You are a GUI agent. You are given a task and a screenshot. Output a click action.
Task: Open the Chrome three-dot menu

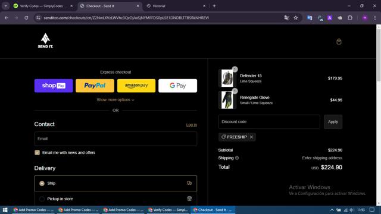(x=374, y=18)
